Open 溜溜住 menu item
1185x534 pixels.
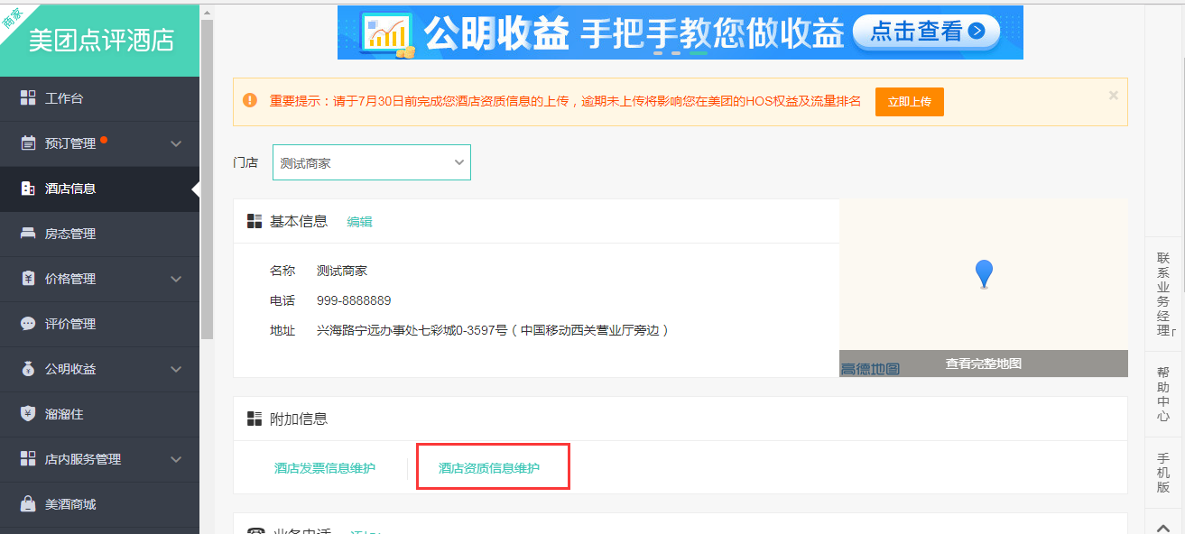pyautogui.click(x=99, y=414)
